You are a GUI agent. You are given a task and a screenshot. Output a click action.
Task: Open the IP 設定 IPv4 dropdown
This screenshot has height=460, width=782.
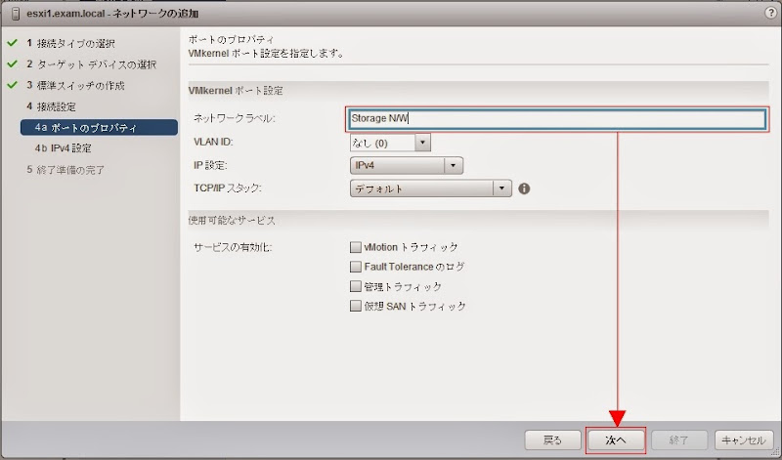(407, 165)
